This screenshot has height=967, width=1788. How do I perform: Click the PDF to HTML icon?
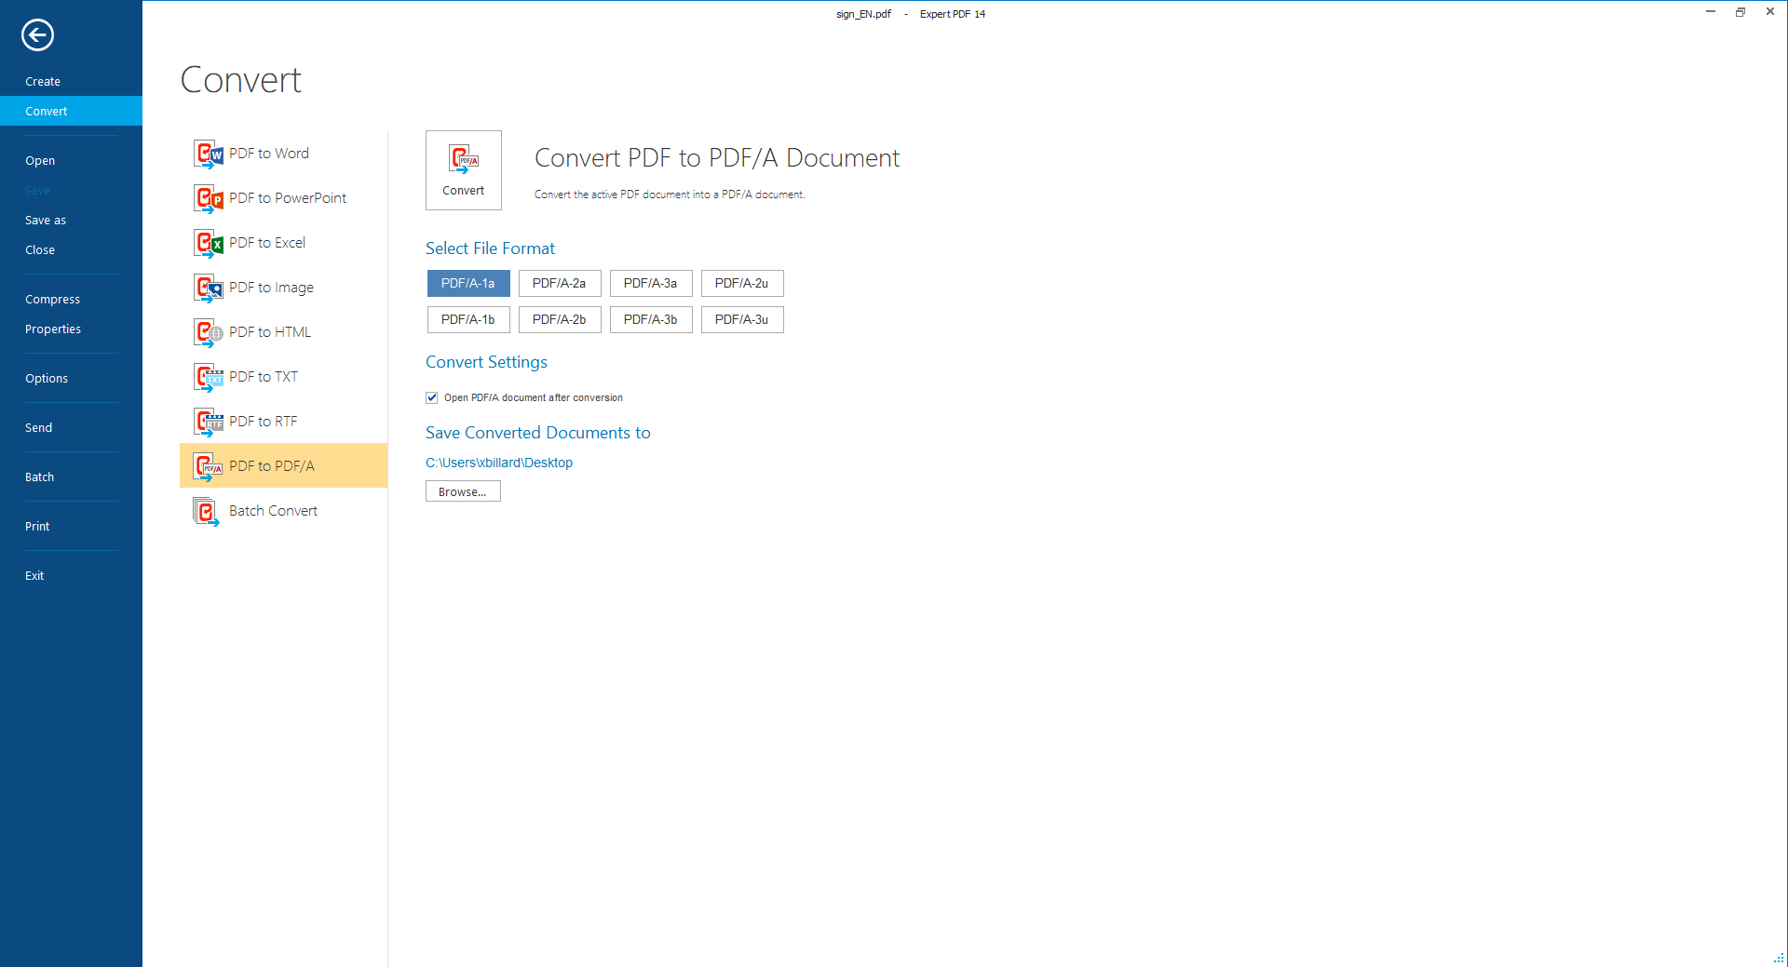click(x=208, y=332)
